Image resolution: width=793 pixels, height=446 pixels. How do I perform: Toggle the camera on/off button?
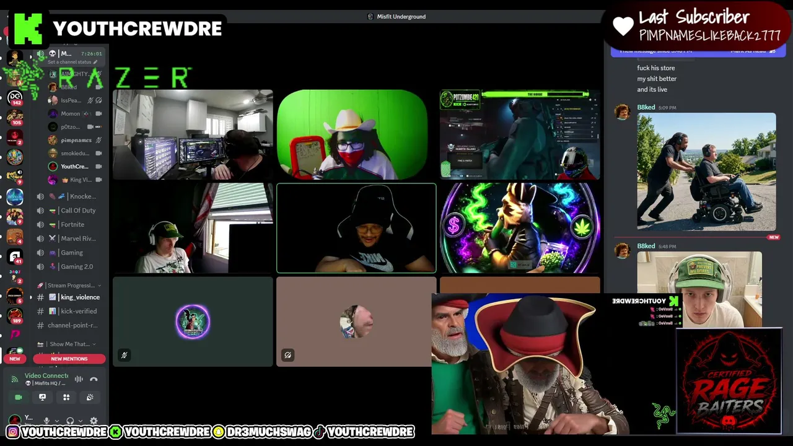pos(18,397)
